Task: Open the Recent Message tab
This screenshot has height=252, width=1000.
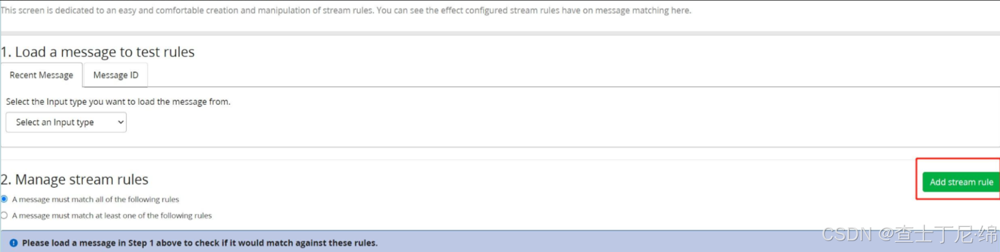Action: click(x=41, y=75)
